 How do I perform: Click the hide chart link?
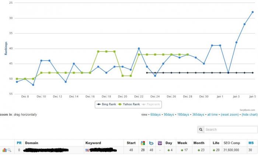250,115
